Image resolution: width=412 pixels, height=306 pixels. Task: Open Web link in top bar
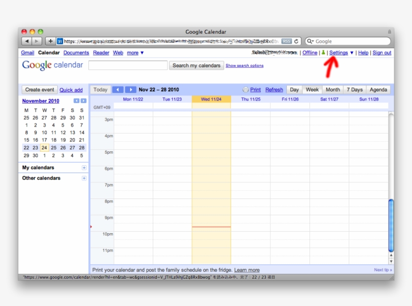[x=118, y=53]
